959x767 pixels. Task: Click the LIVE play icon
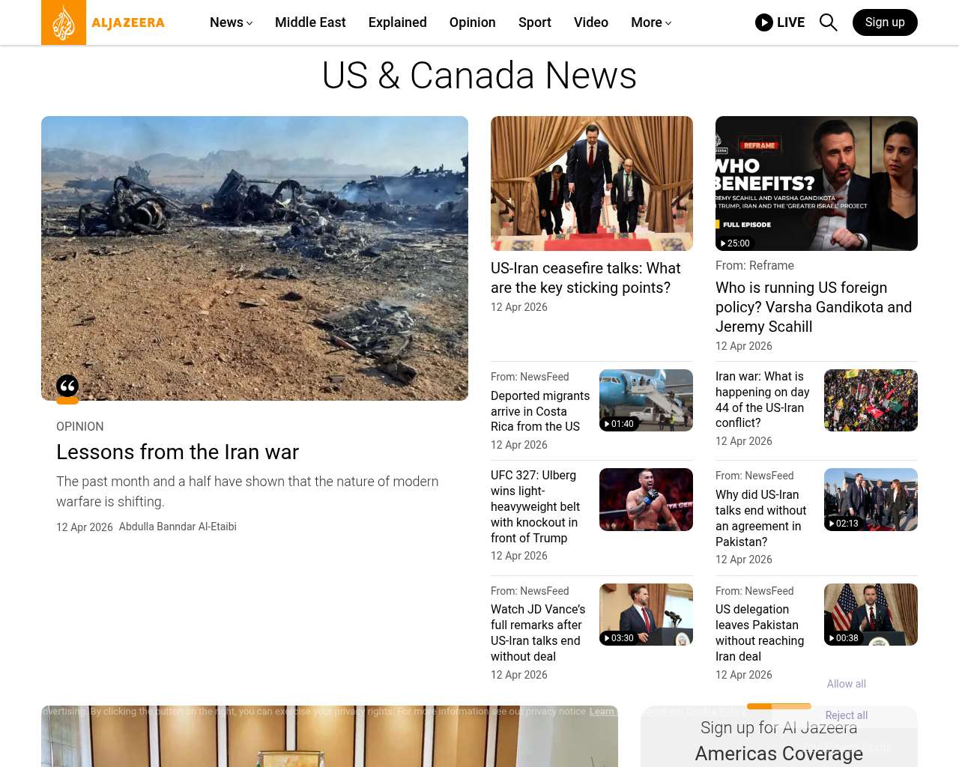tap(763, 22)
